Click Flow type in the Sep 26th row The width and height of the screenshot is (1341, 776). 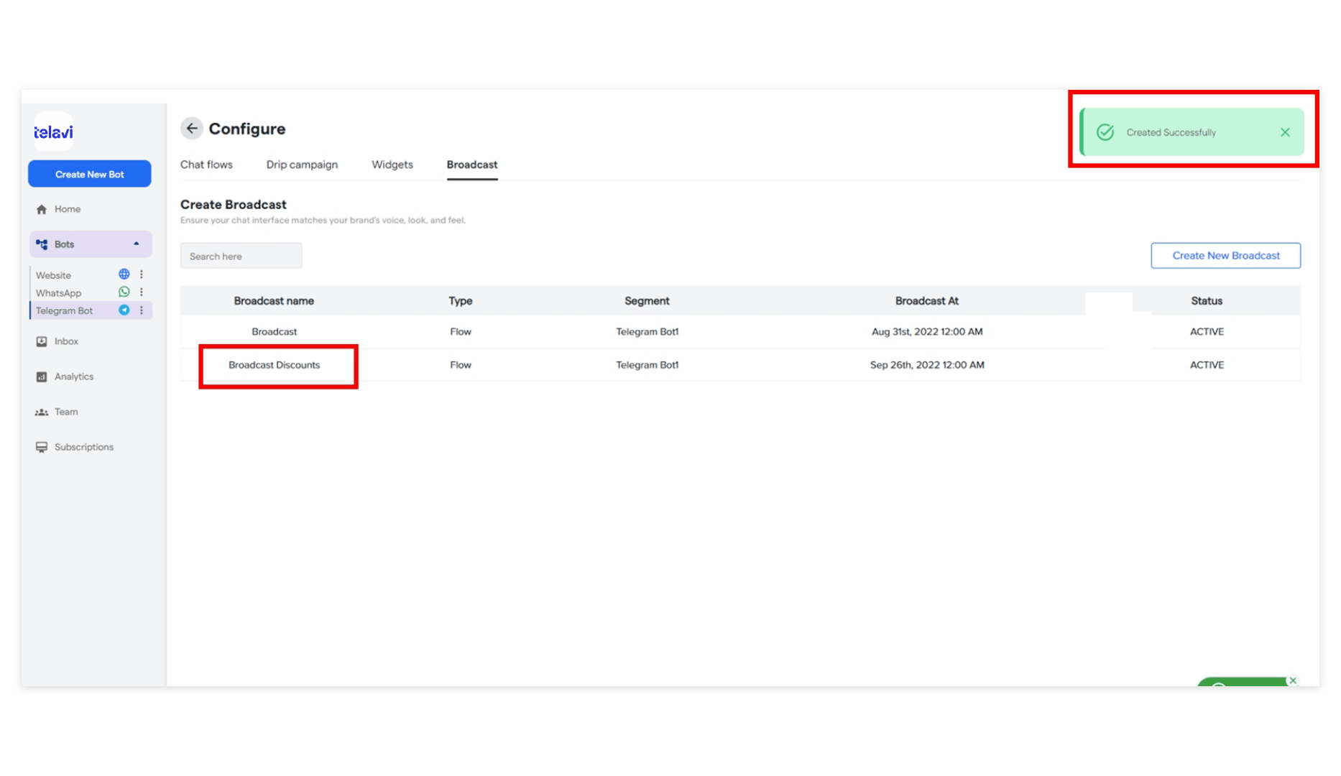click(461, 365)
